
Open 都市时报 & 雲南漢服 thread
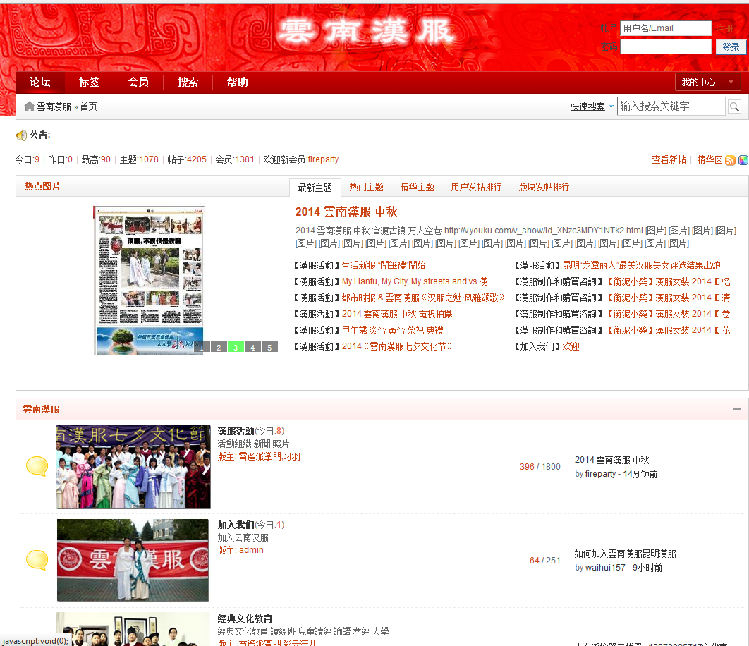[423, 298]
